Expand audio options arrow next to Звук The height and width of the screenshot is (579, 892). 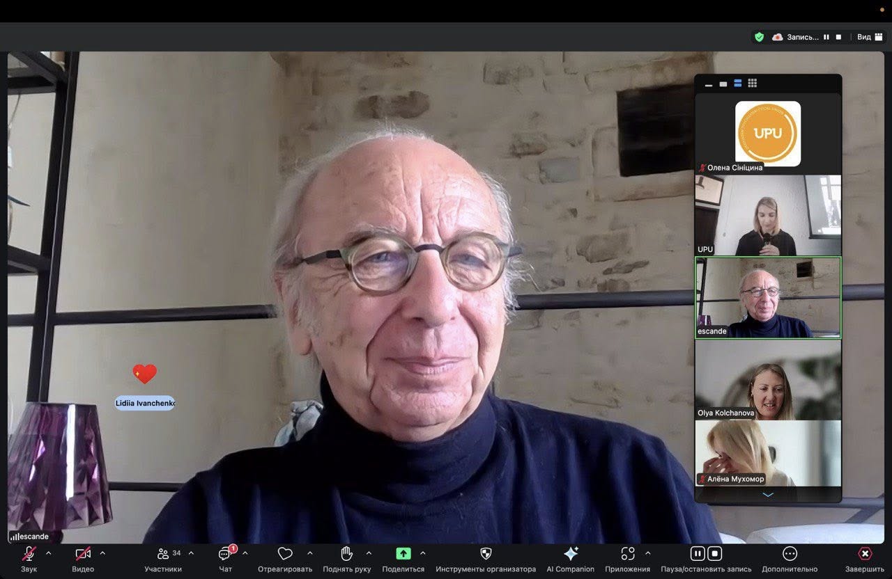click(48, 553)
